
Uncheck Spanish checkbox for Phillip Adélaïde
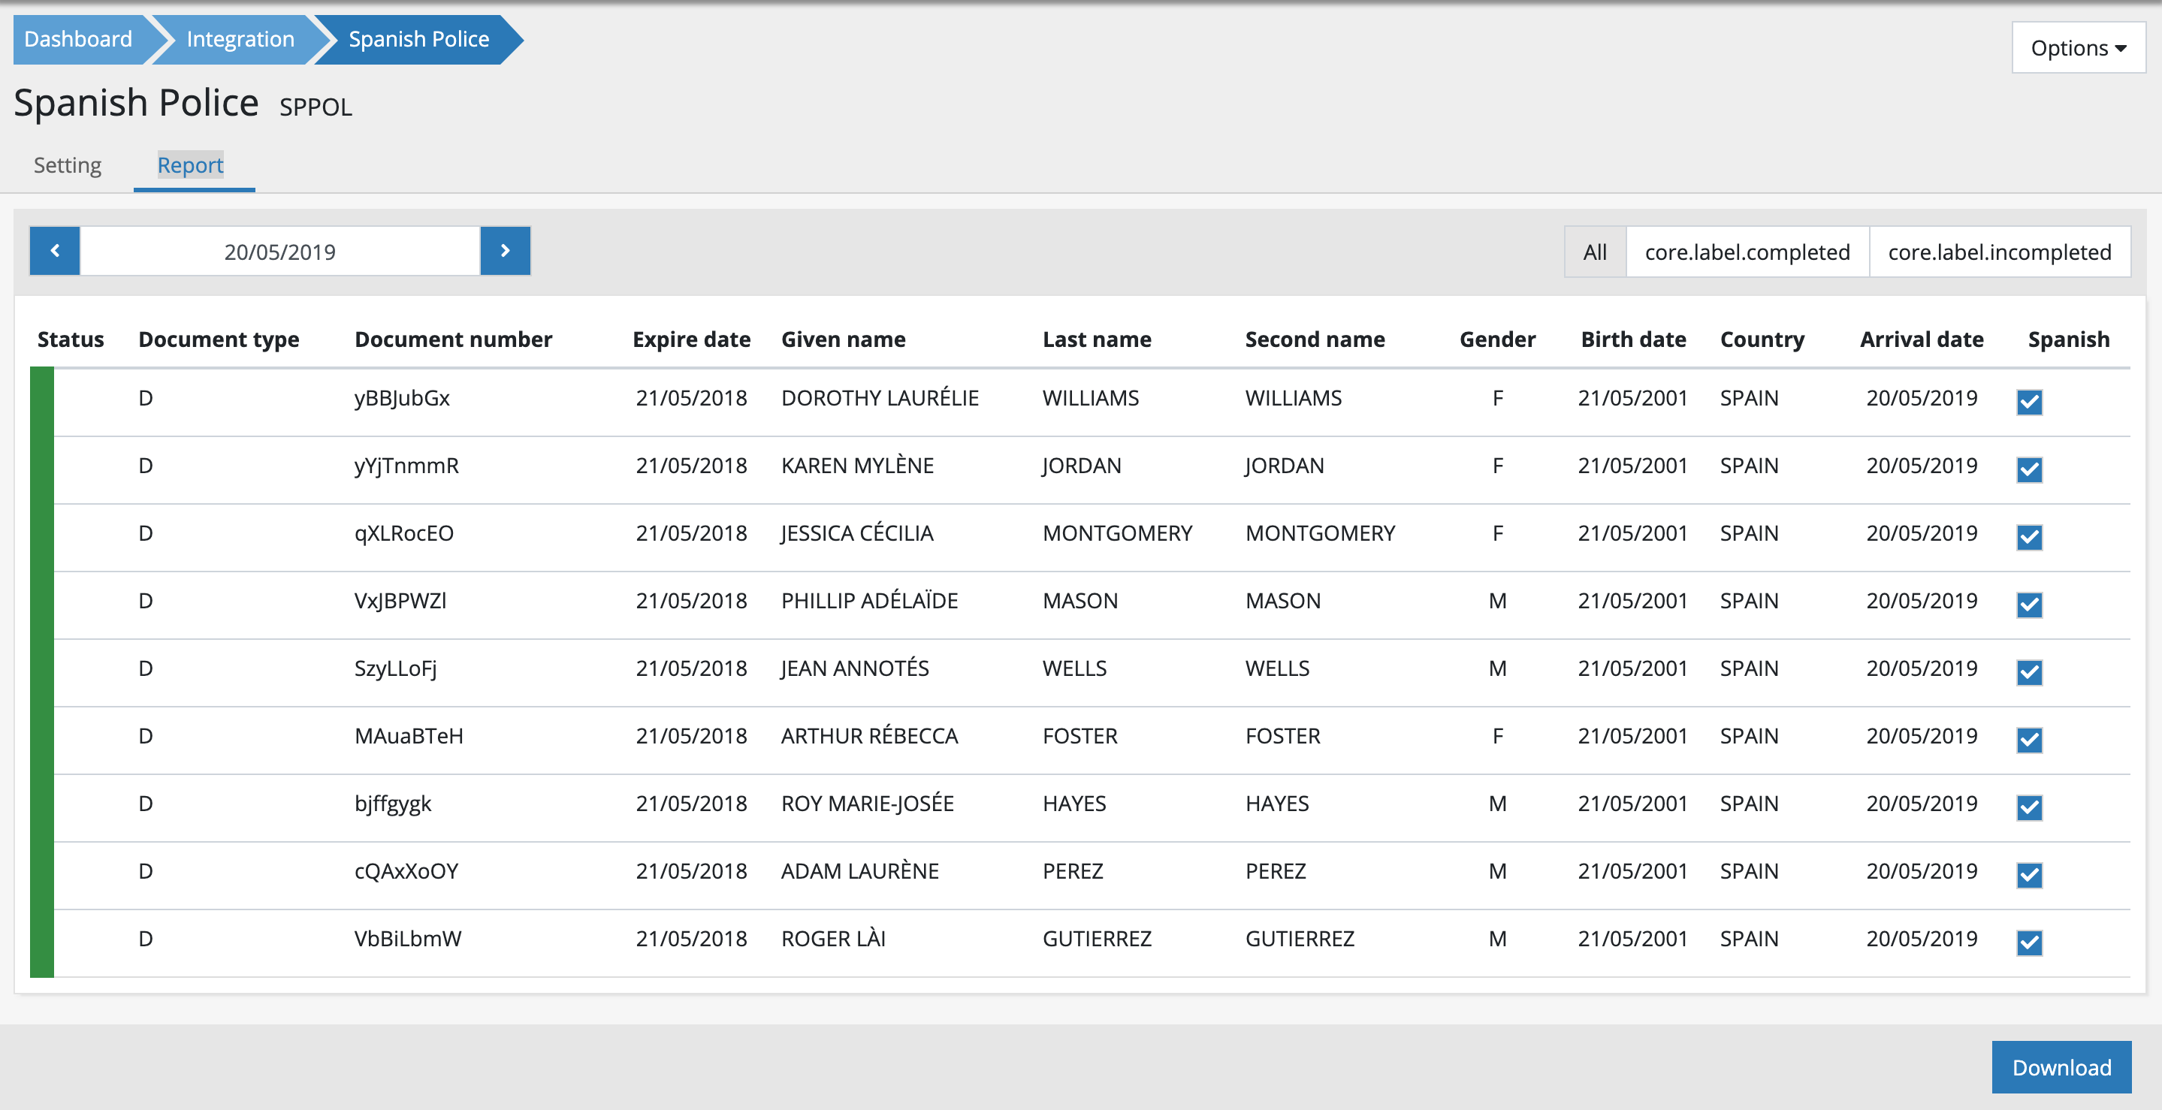coord(2028,605)
